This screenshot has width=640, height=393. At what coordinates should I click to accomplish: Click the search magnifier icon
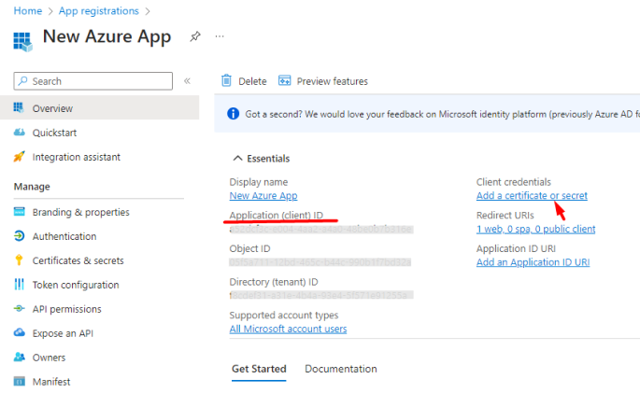(x=22, y=80)
